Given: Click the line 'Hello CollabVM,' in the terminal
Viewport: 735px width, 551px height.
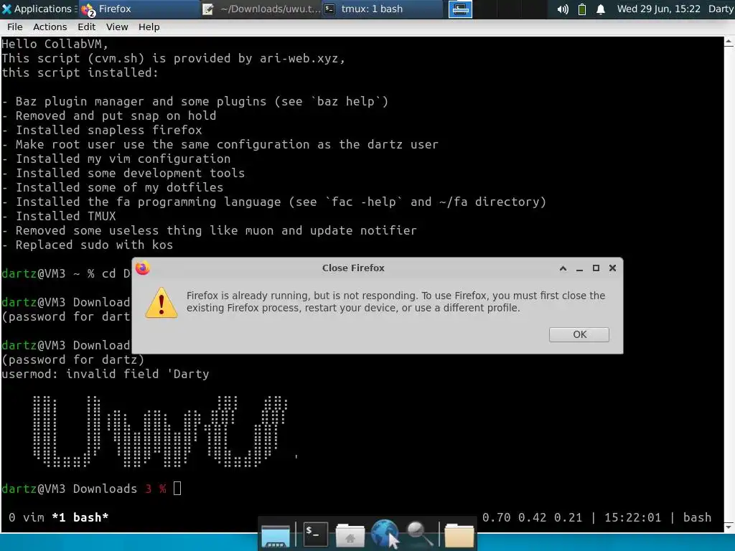Looking at the screenshot, I should (55, 44).
